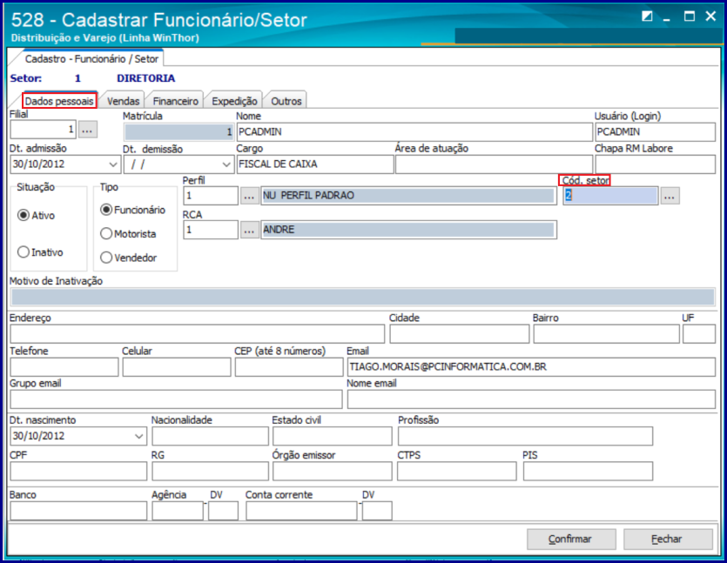
Task: Click the Cidade input field
Action: click(x=460, y=334)
